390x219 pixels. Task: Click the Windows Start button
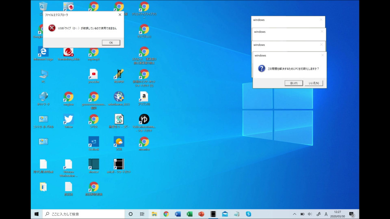click(x=37, y=214)
